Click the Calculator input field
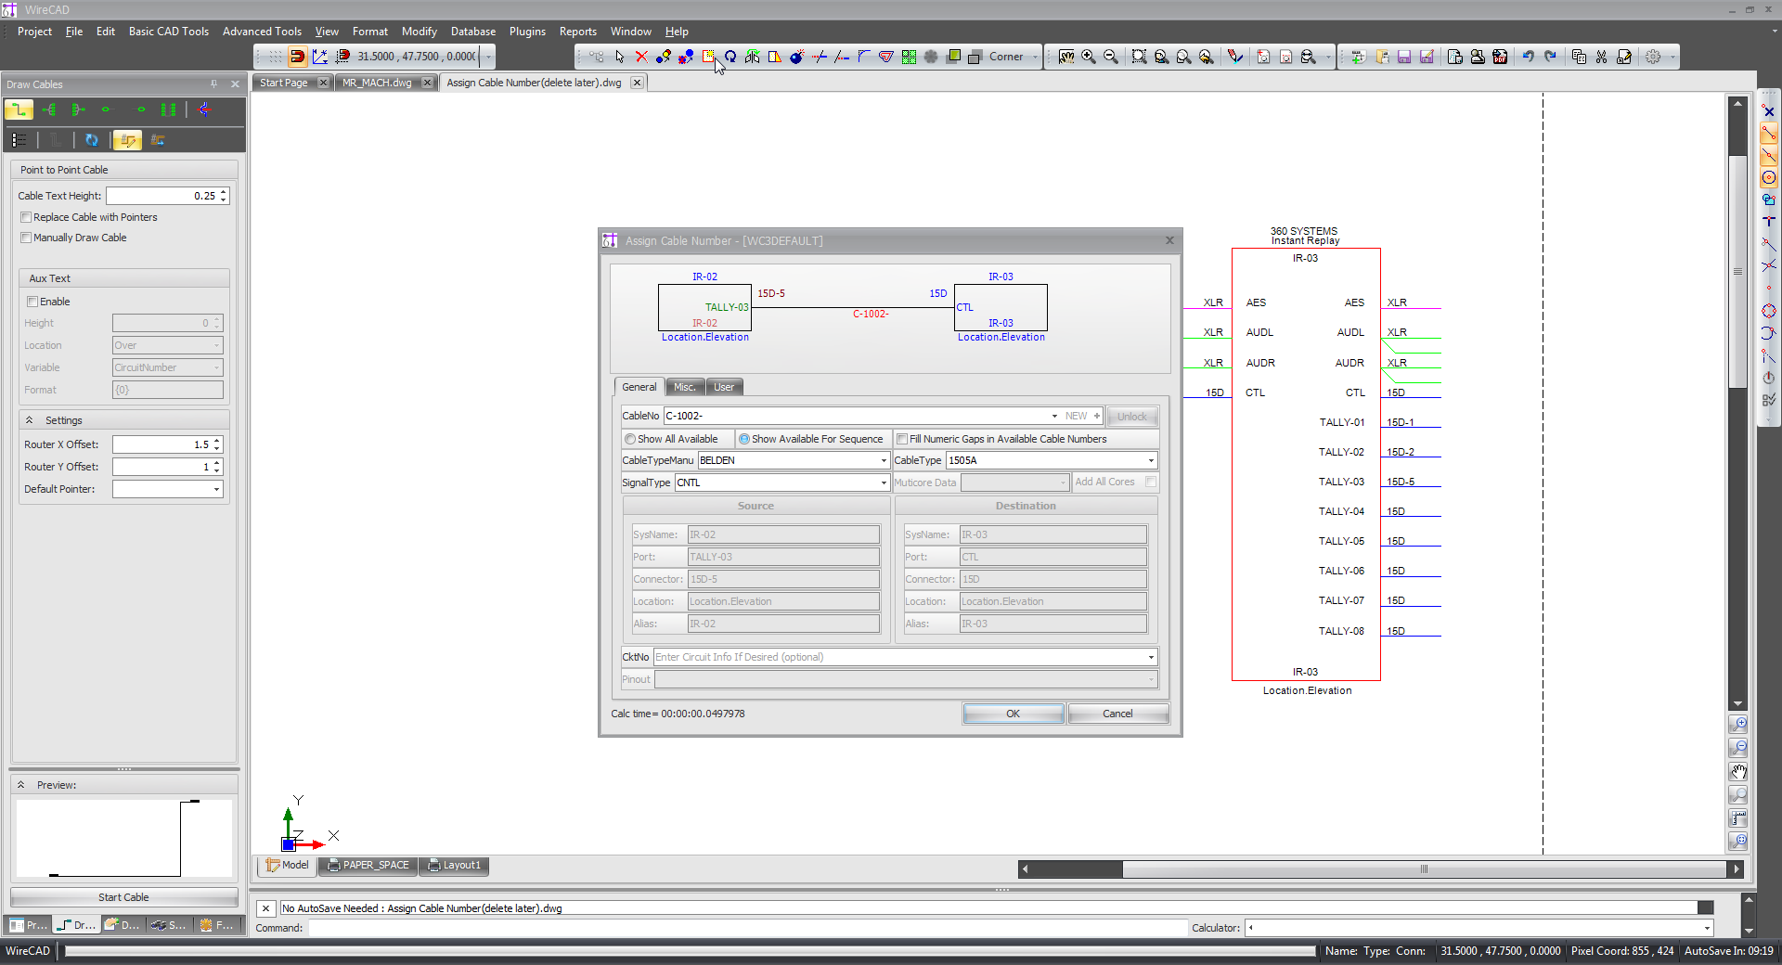 click(x=1479, y=928)
